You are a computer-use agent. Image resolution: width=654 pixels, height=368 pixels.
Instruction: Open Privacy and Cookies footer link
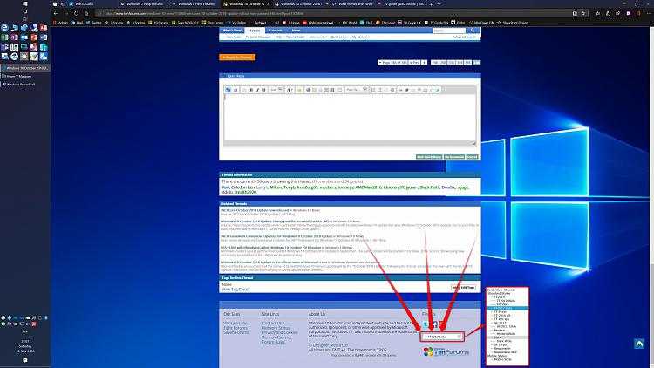(280, 332)
